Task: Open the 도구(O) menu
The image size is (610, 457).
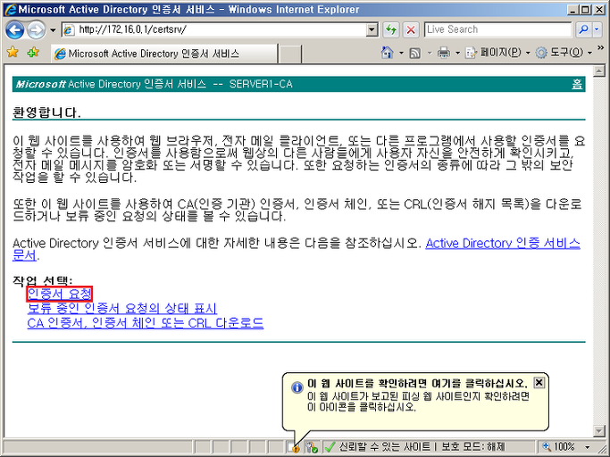Action: pos(564,53)
